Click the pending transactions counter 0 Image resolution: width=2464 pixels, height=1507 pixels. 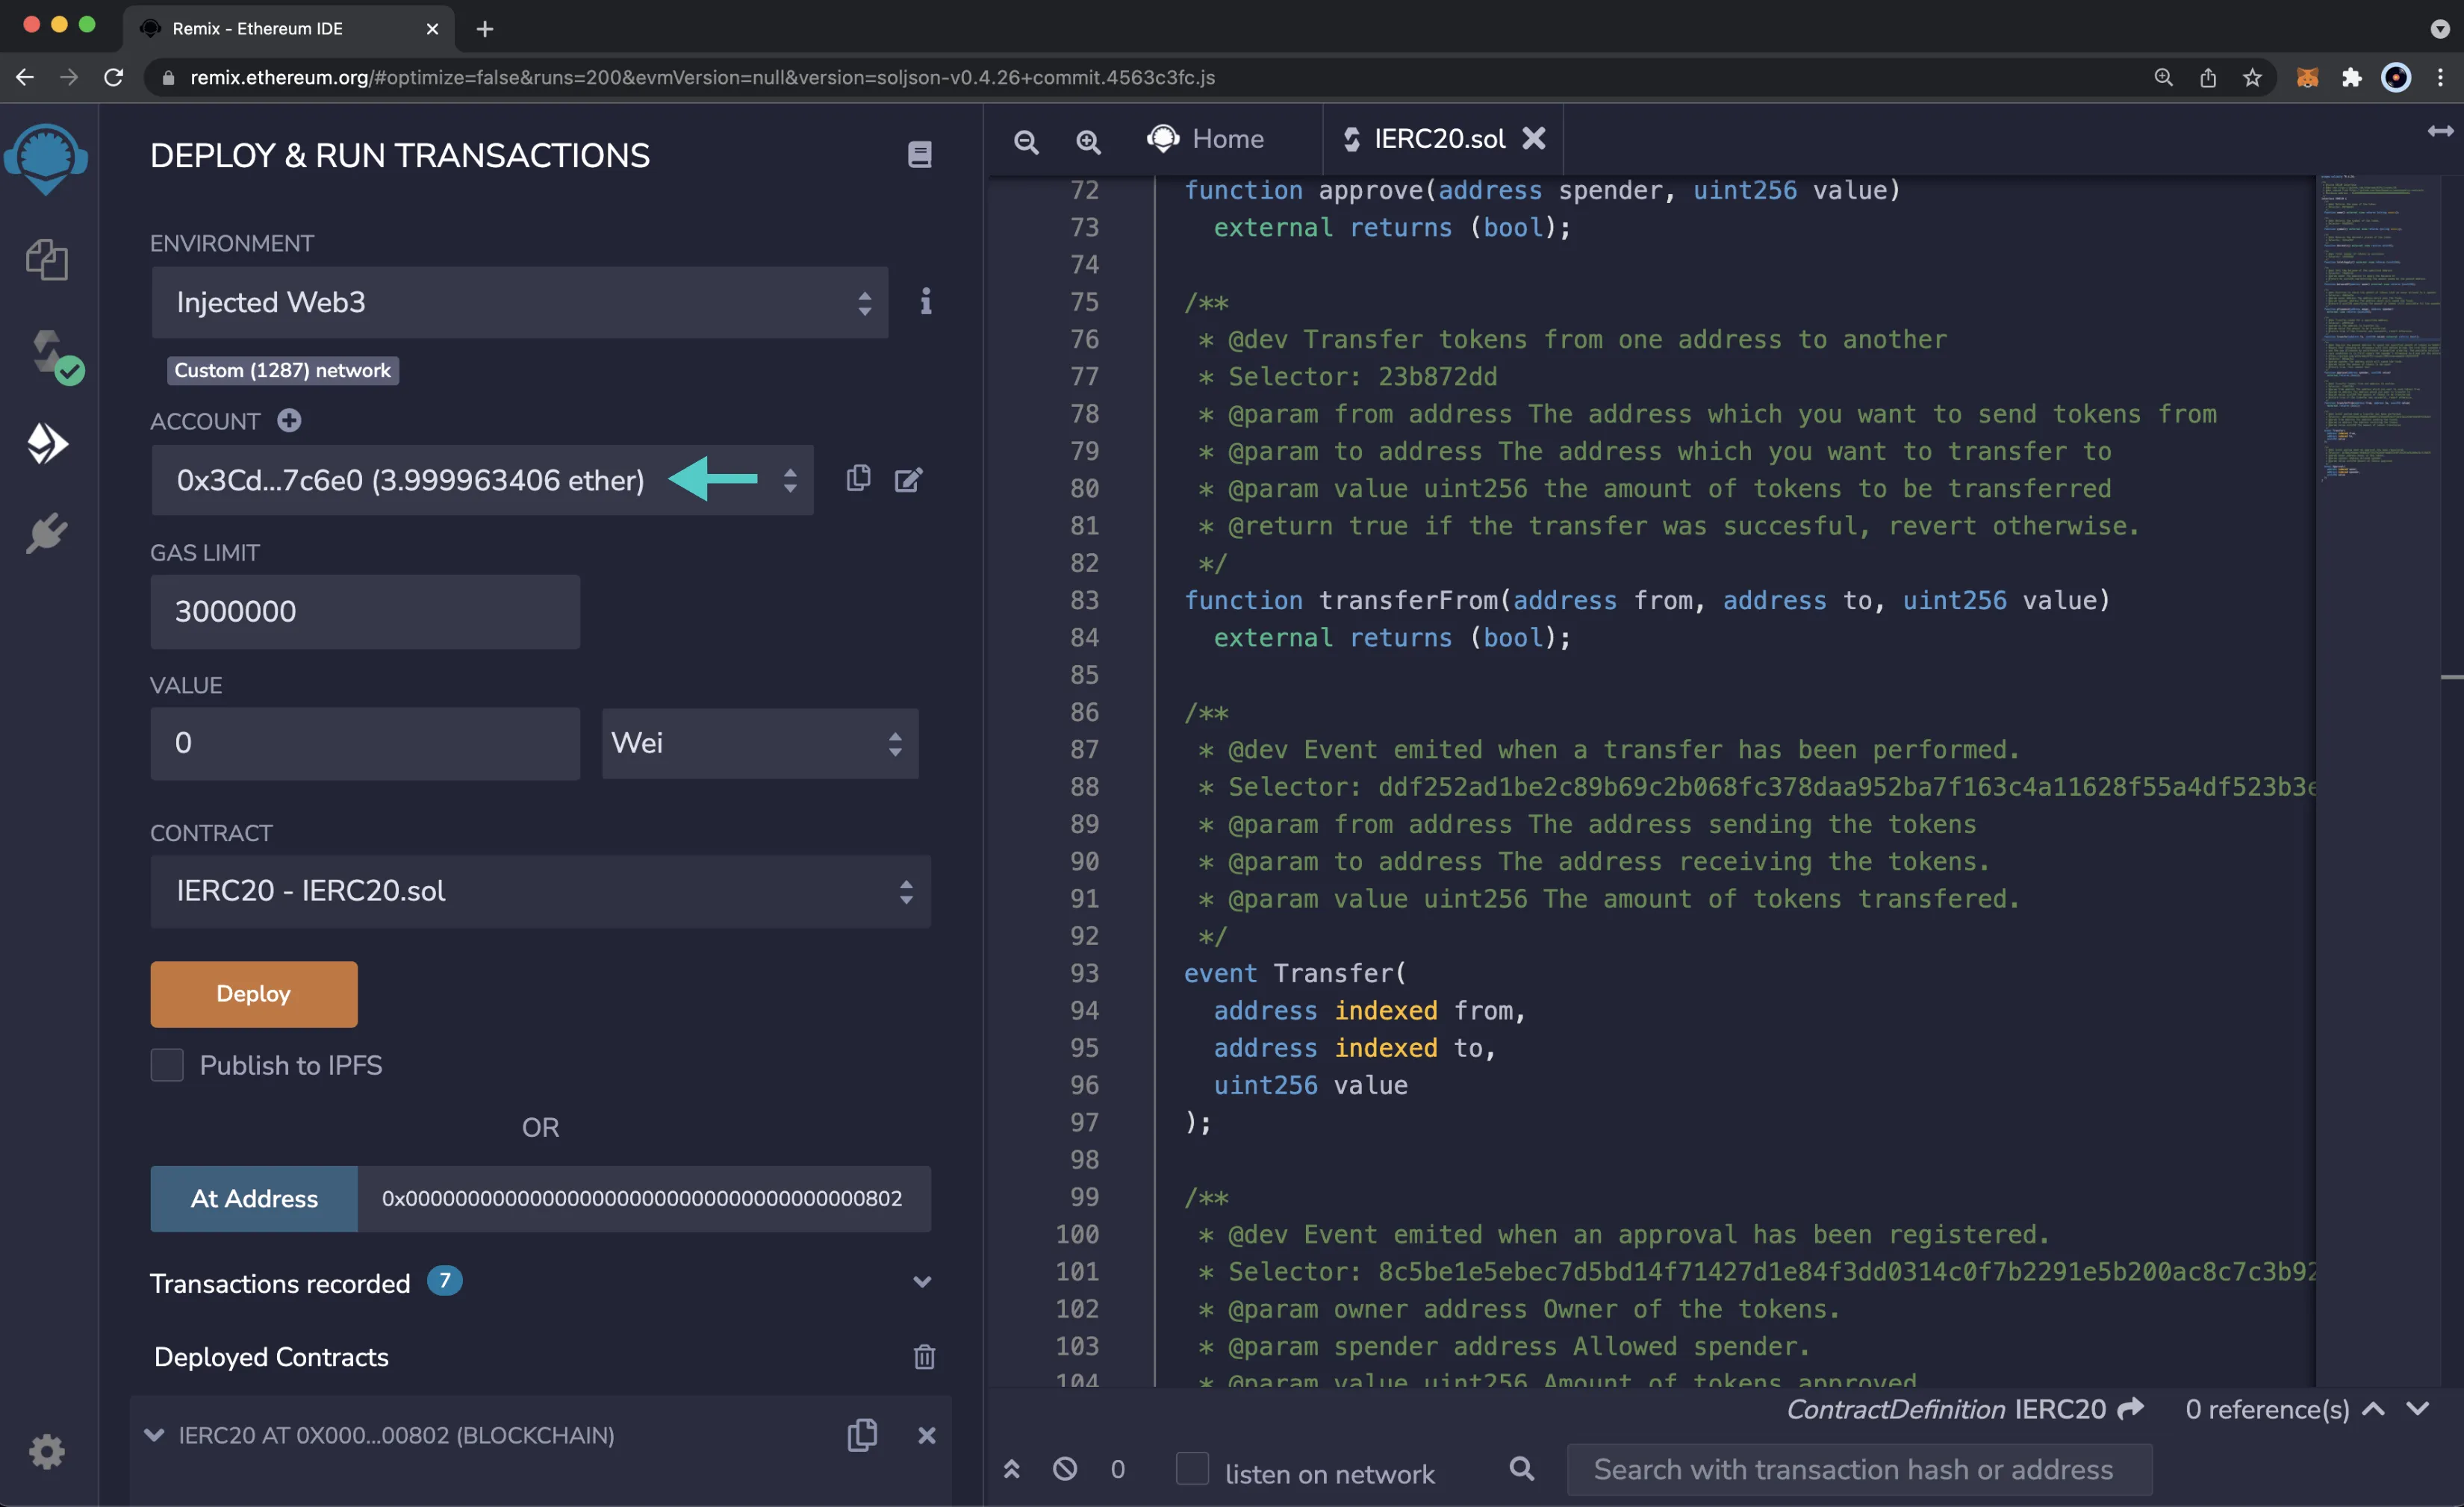1118,1468
